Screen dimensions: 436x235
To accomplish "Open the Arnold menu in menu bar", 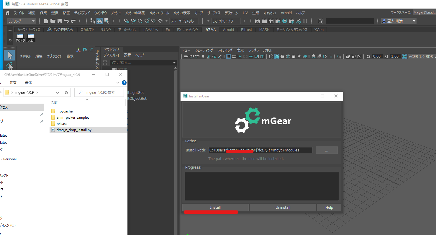I will 286,13.
